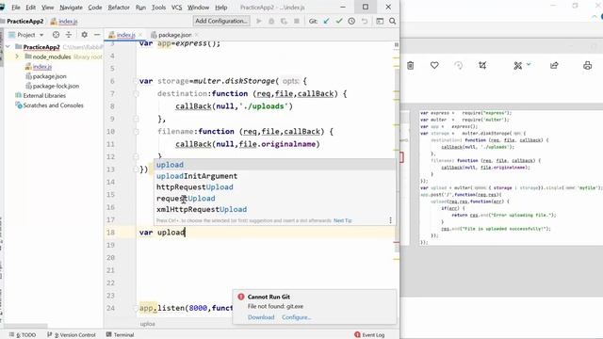Commit changes with the Git checkmark icon

click(x=339, y=21)
